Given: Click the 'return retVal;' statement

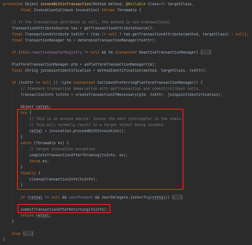Looking at the screenshot, I should [x=36, y=216].
